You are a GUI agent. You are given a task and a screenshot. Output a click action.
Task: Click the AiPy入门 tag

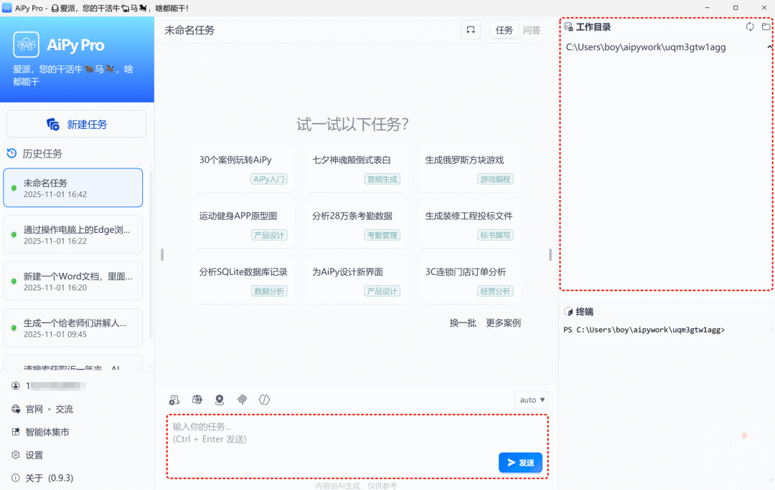click(x=269, y=179)
